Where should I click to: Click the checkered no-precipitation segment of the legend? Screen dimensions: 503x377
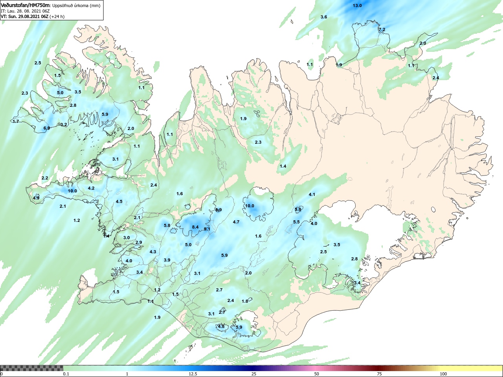pos(32,368)
